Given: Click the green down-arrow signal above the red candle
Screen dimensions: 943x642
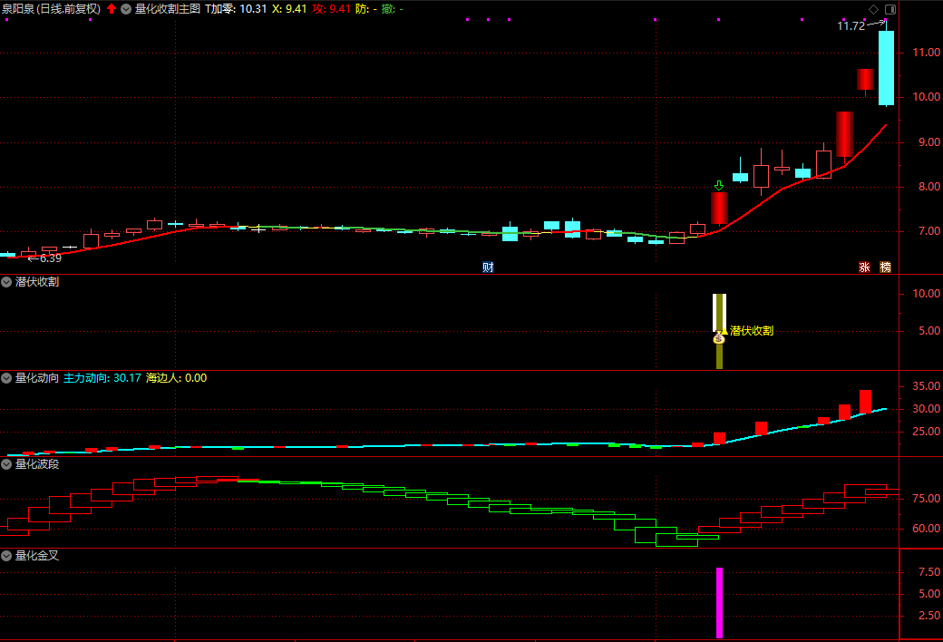Looking at the screenshot, I should click(719, 185).
